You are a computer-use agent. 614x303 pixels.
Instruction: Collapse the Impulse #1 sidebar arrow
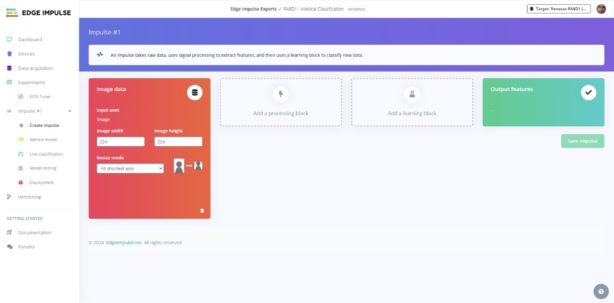click(x=70, y=111)
